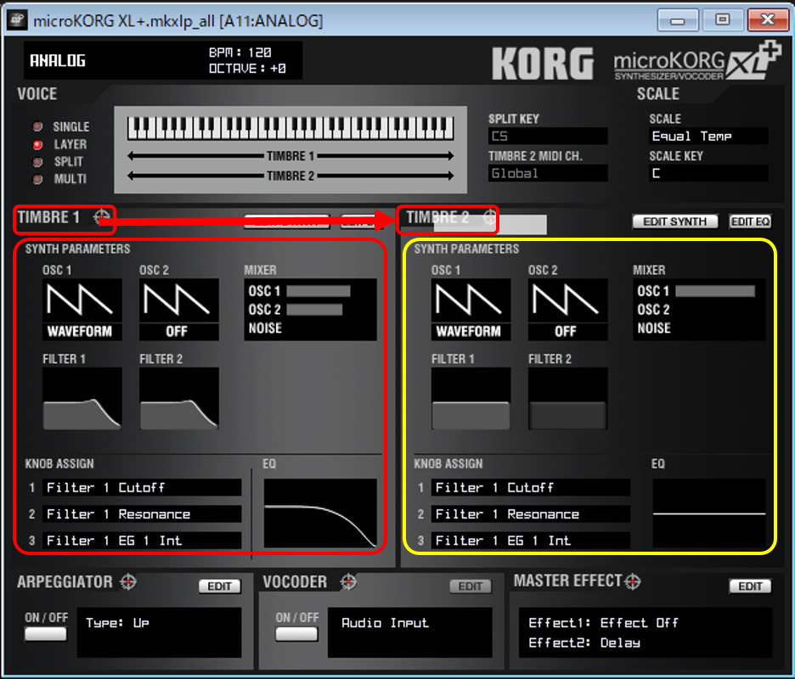Click the Timbre 1 target icon

pyautogui.click(x=101, y=217)
